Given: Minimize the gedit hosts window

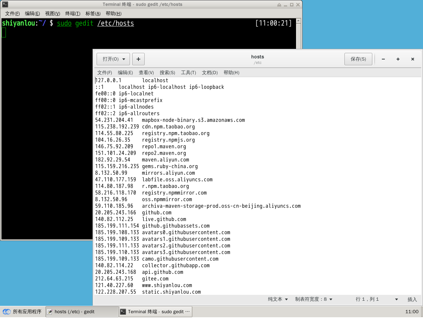Looking at the screenshot, I should [x=383, y=59].
